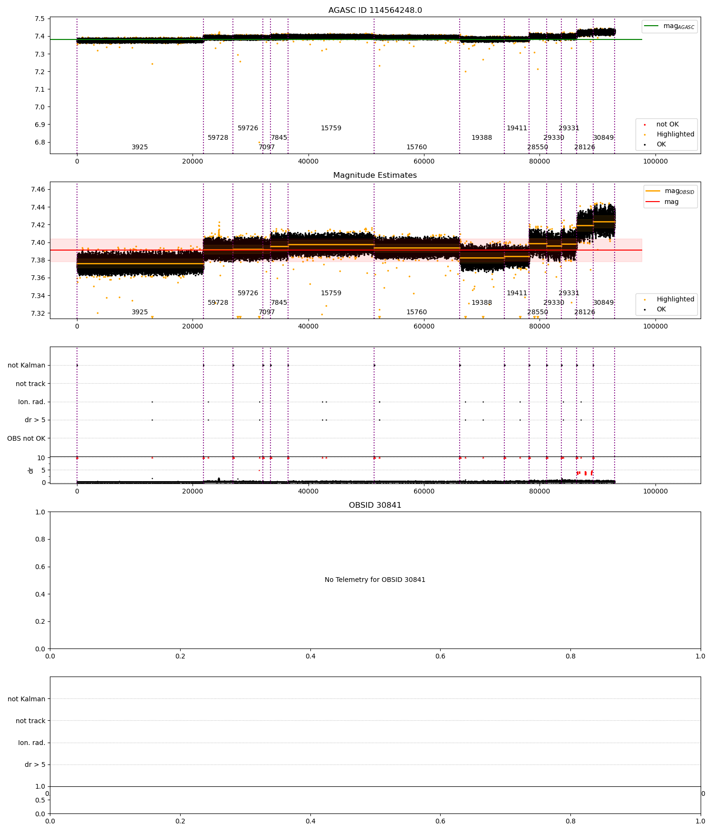Click the red 'mag' legend line sample
713x832 pixels.
[653, 202]
